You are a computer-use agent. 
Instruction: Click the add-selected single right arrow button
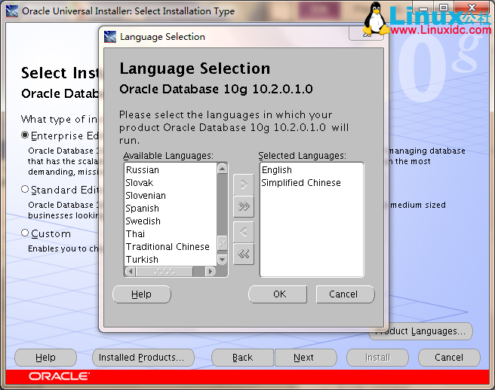[244, 184]
